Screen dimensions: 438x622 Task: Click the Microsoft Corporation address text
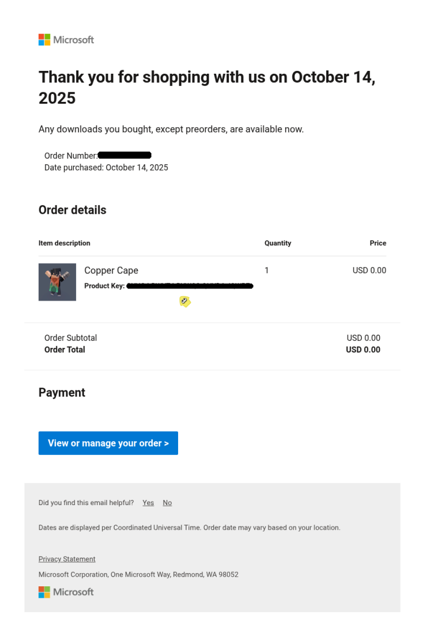click(138, 575)
